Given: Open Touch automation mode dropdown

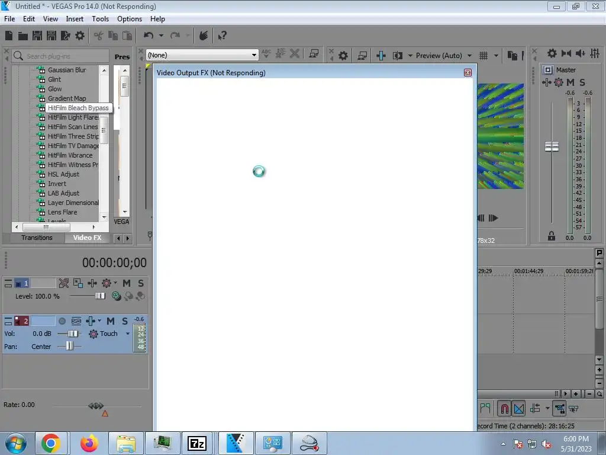Looking at the screenshot, I should [x=128, y=334].
